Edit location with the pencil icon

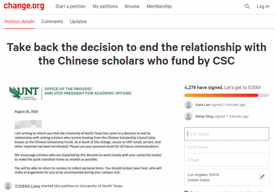pos(262,177)
